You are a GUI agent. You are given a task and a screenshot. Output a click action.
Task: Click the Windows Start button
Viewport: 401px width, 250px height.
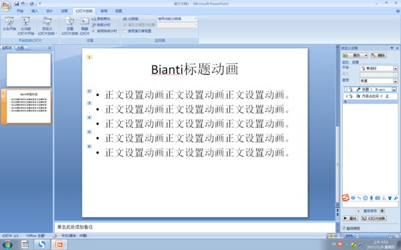(7, 245)
